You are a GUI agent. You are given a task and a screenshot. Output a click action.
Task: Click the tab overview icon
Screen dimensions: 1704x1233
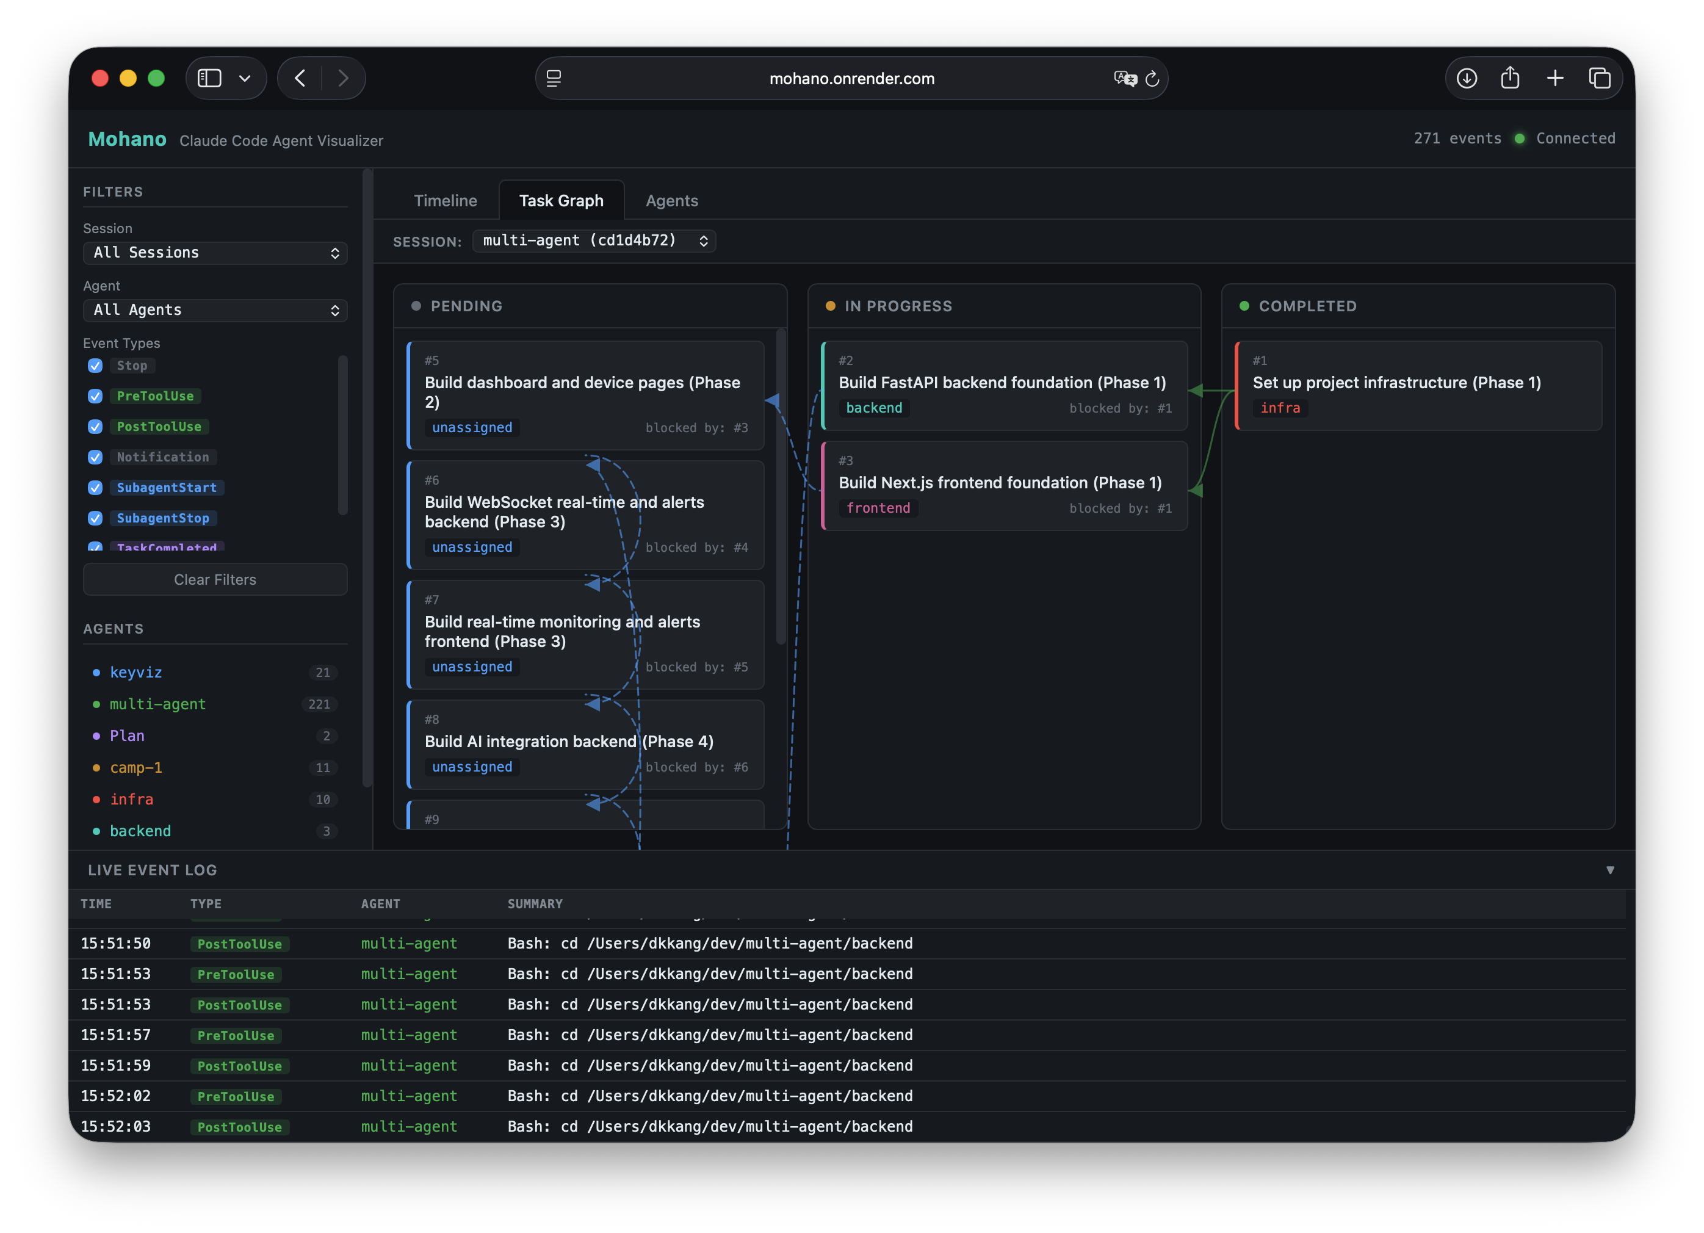tap(1599, 78)
